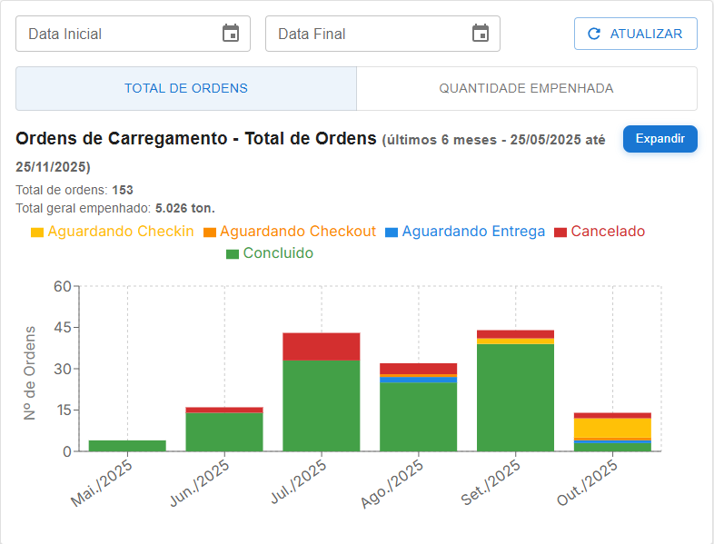Click the Cancelado legend label
The width and height of the screenshot is (714, 544).
point(608,232)
